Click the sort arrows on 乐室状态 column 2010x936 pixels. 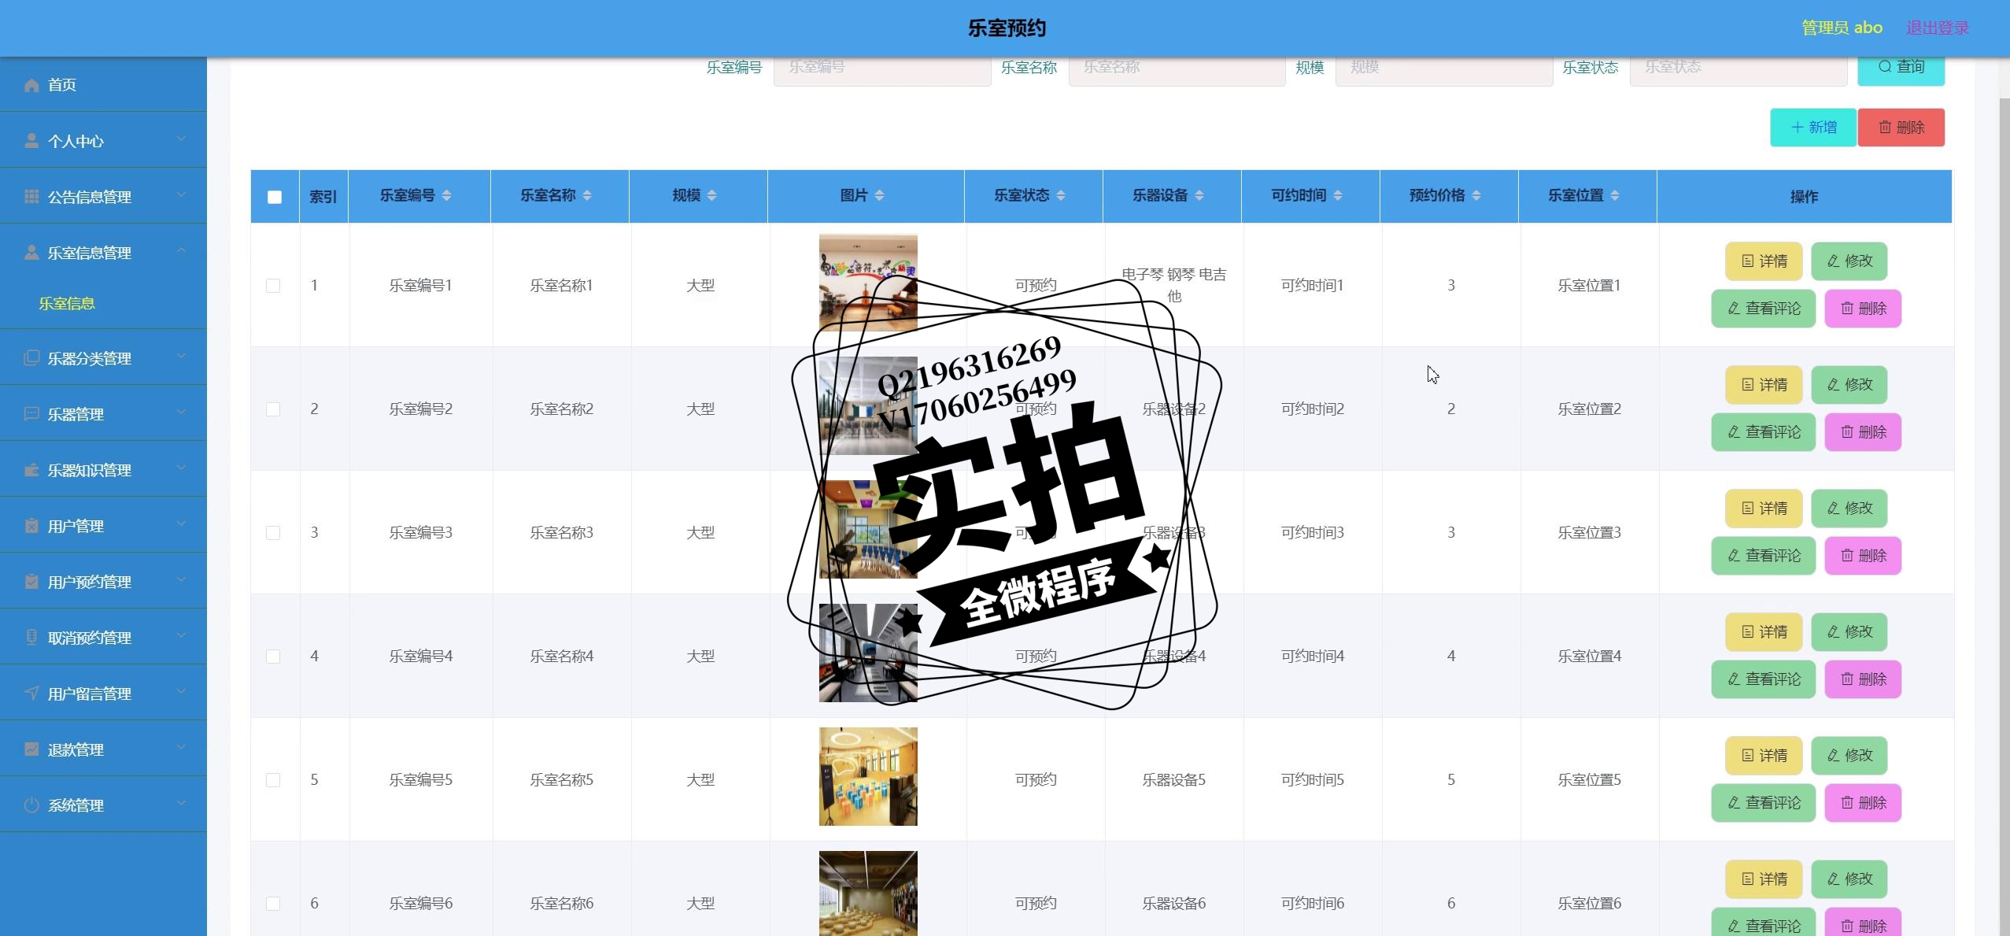pyautogui.click(x=1061, y=195)
